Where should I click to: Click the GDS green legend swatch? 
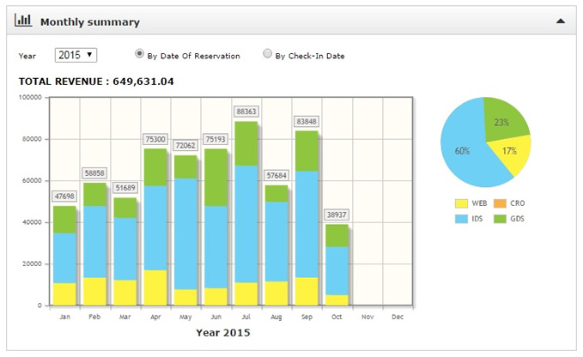(500, 219)
